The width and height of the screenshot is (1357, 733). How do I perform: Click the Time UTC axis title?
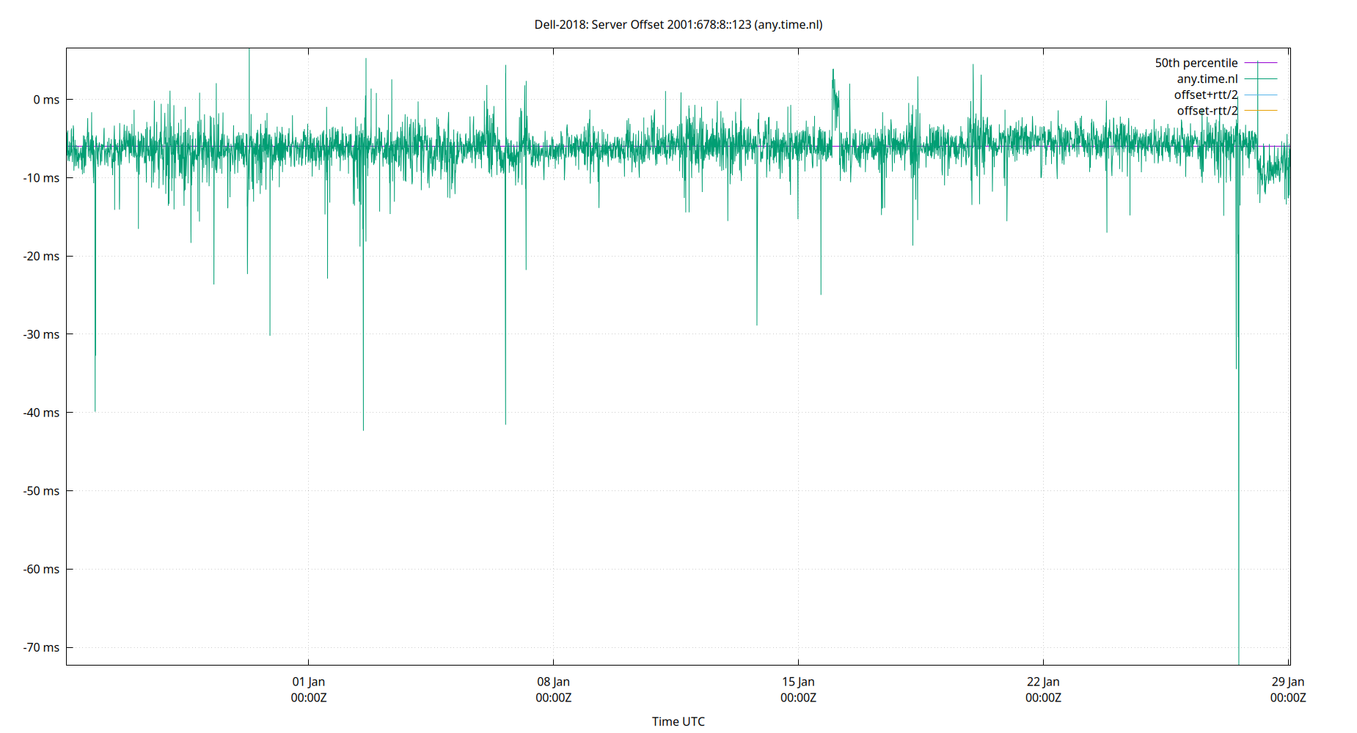click(x=678, y=721)
